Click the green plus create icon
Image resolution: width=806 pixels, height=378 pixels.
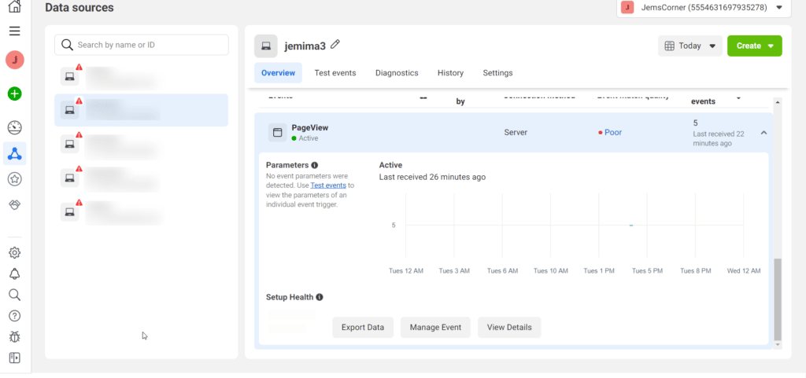pos(14,94)
